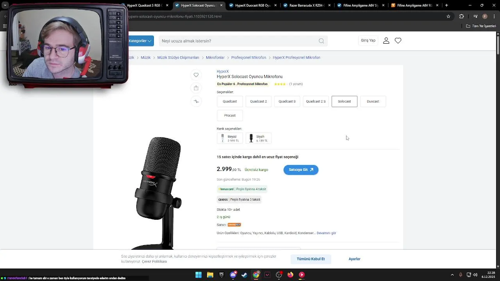The height and width of the screenshot is (281, 500).
Task: Select the Quadcast 2 S model option
Action: click(316, 101)
